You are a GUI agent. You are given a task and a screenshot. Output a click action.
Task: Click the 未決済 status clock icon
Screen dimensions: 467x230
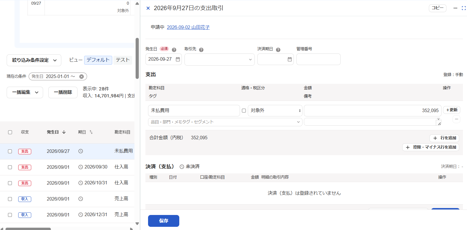click(182, 167)
